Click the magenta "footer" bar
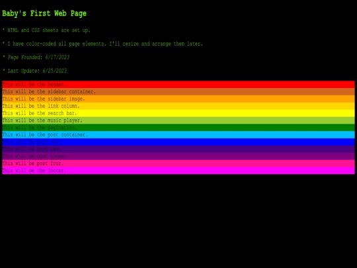This screenshot has height=268, width=357. pos(178,171)
